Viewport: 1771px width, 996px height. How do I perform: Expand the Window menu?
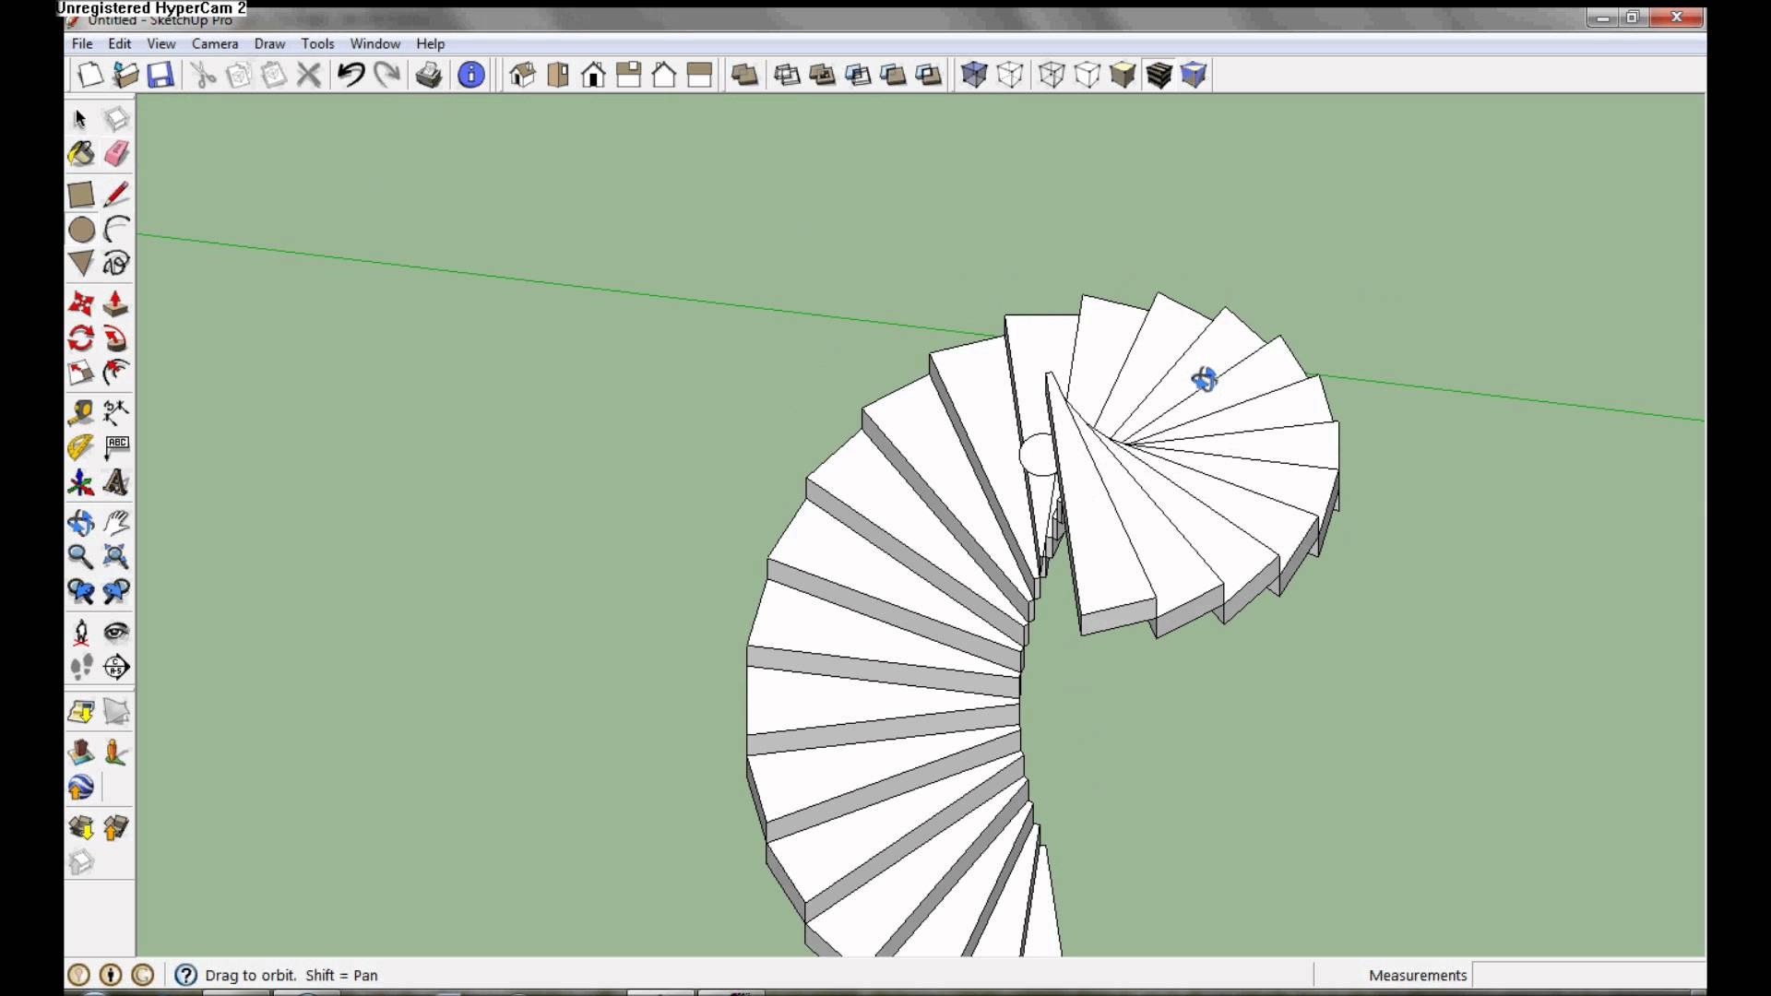click(x=374, y=43)
